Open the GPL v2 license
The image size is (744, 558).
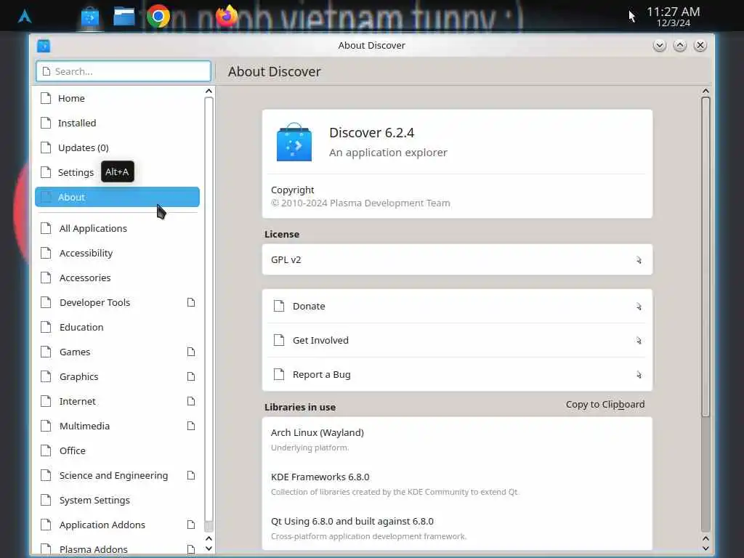click(x=457, y=259)
